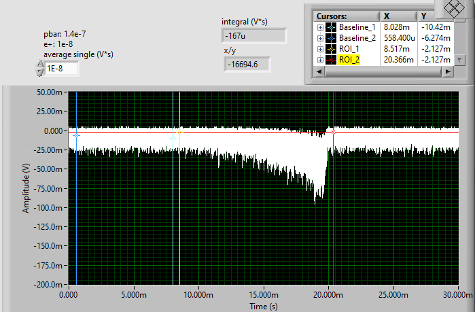Click the Cursors column header
475x312 pixels.
(x=347, y=16)
